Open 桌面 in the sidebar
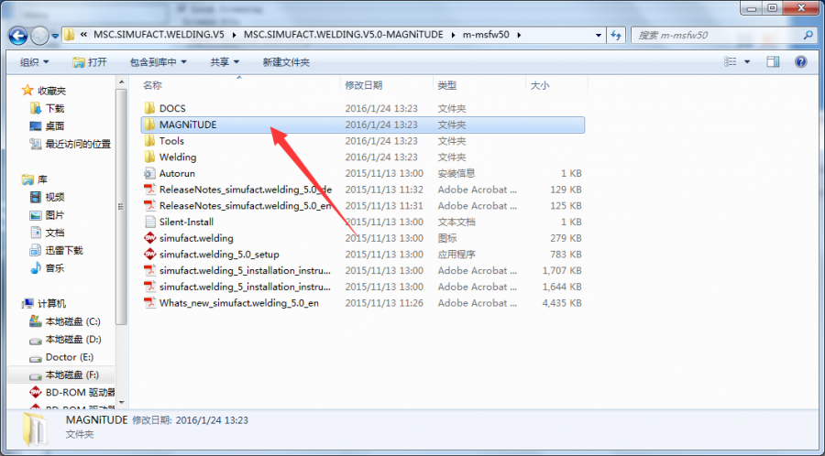This screenshot has width=825, height=456. point(55,126)
